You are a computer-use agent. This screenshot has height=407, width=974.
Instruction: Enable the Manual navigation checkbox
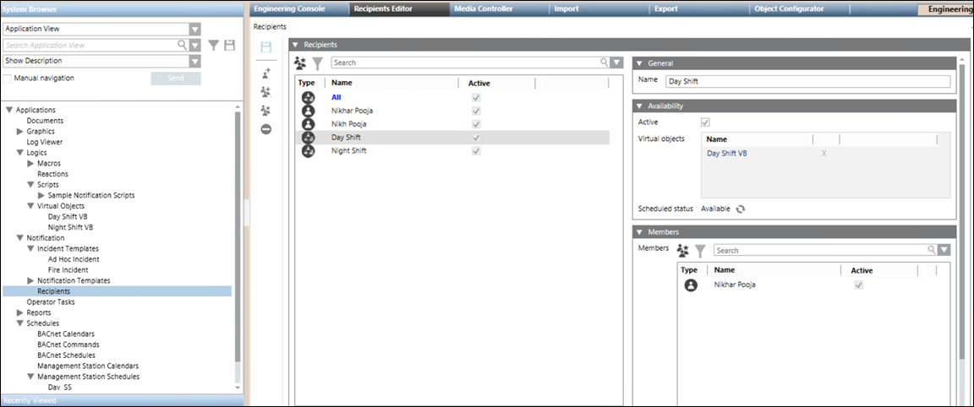pyautogui.click(x=8, y=79)
